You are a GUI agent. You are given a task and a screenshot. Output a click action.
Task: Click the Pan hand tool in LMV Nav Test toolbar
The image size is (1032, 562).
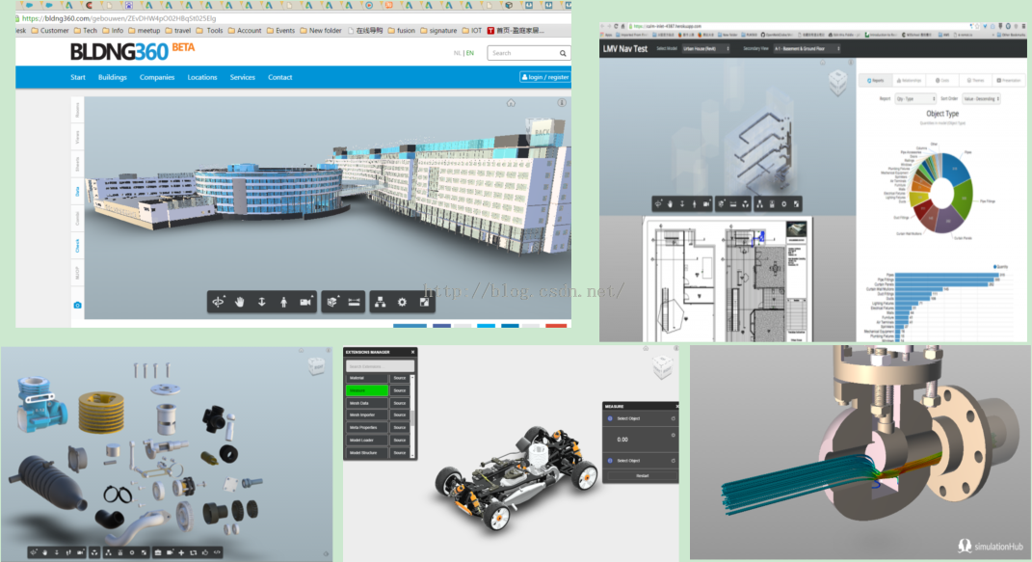670,204
